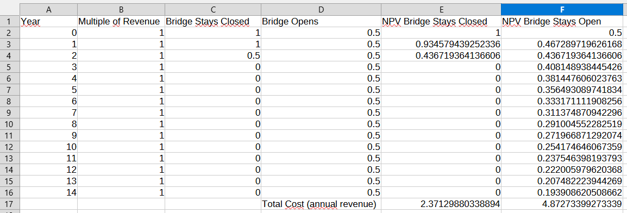Select column D header
The image size is (627, 213).
[321, 9]
